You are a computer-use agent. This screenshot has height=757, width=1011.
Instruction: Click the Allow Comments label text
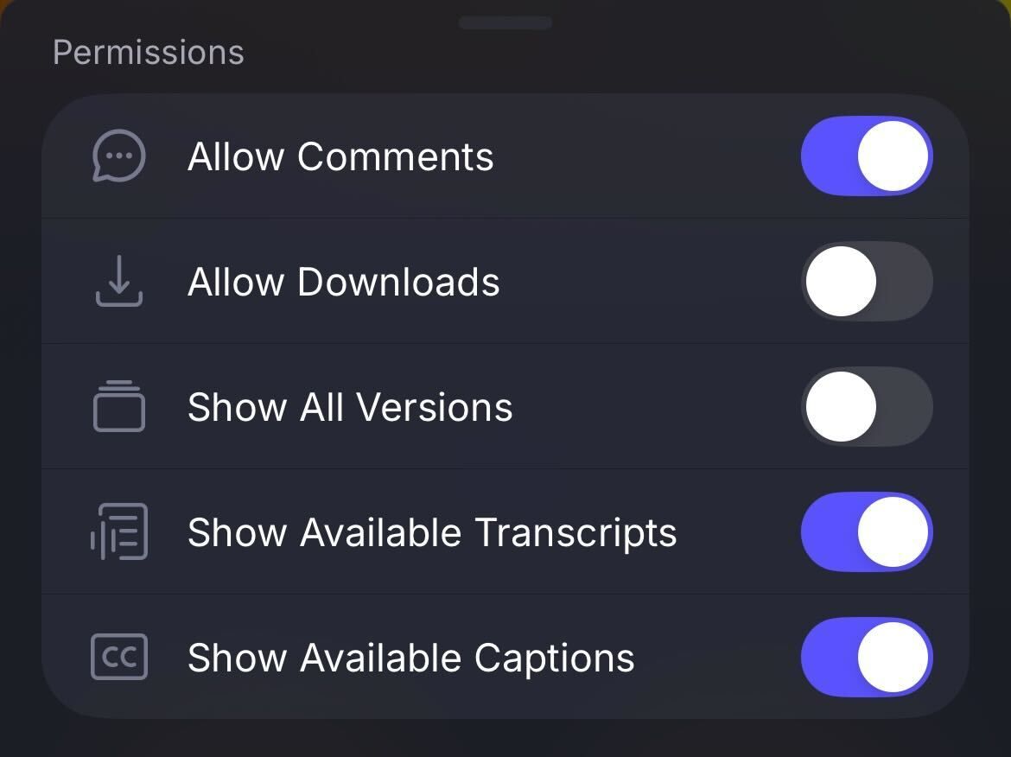(340, 156)
